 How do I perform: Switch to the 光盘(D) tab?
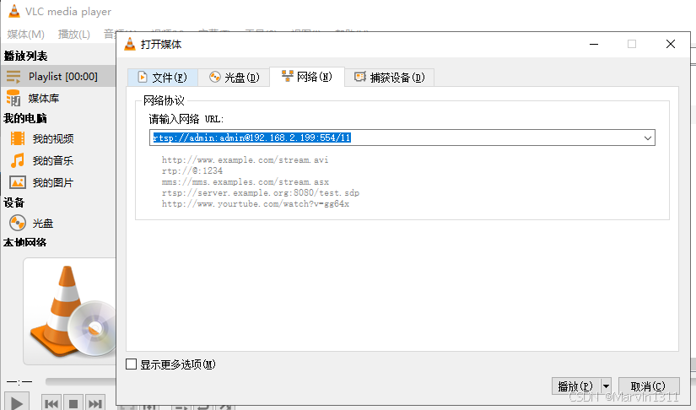[x=234, y=78]
